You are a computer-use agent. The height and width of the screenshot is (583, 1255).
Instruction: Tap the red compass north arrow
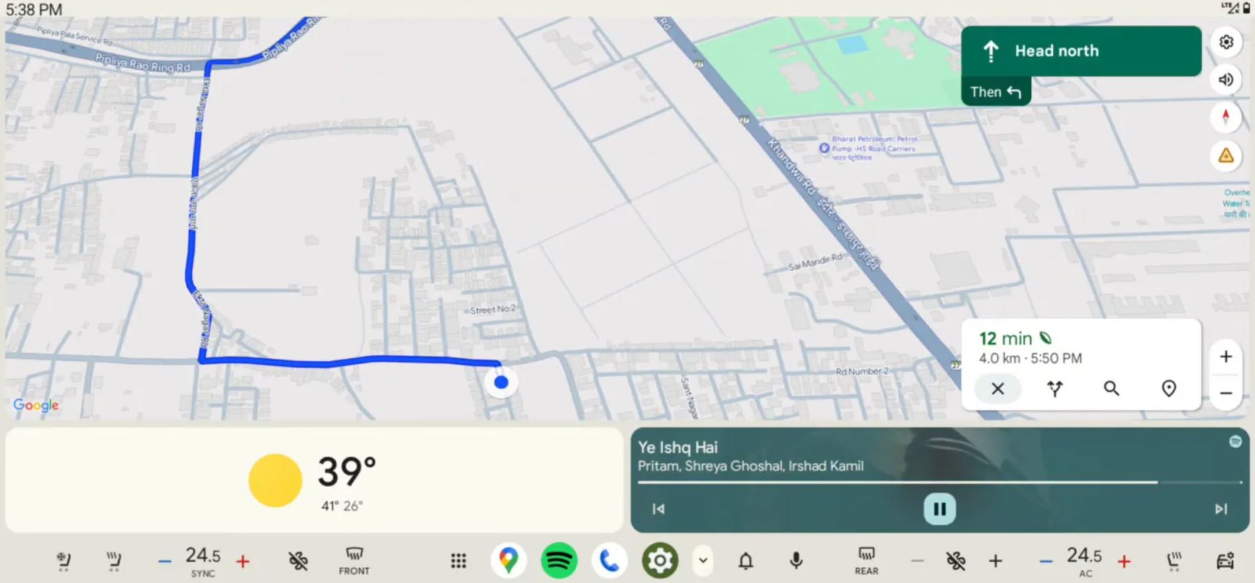coord(1225,117)
